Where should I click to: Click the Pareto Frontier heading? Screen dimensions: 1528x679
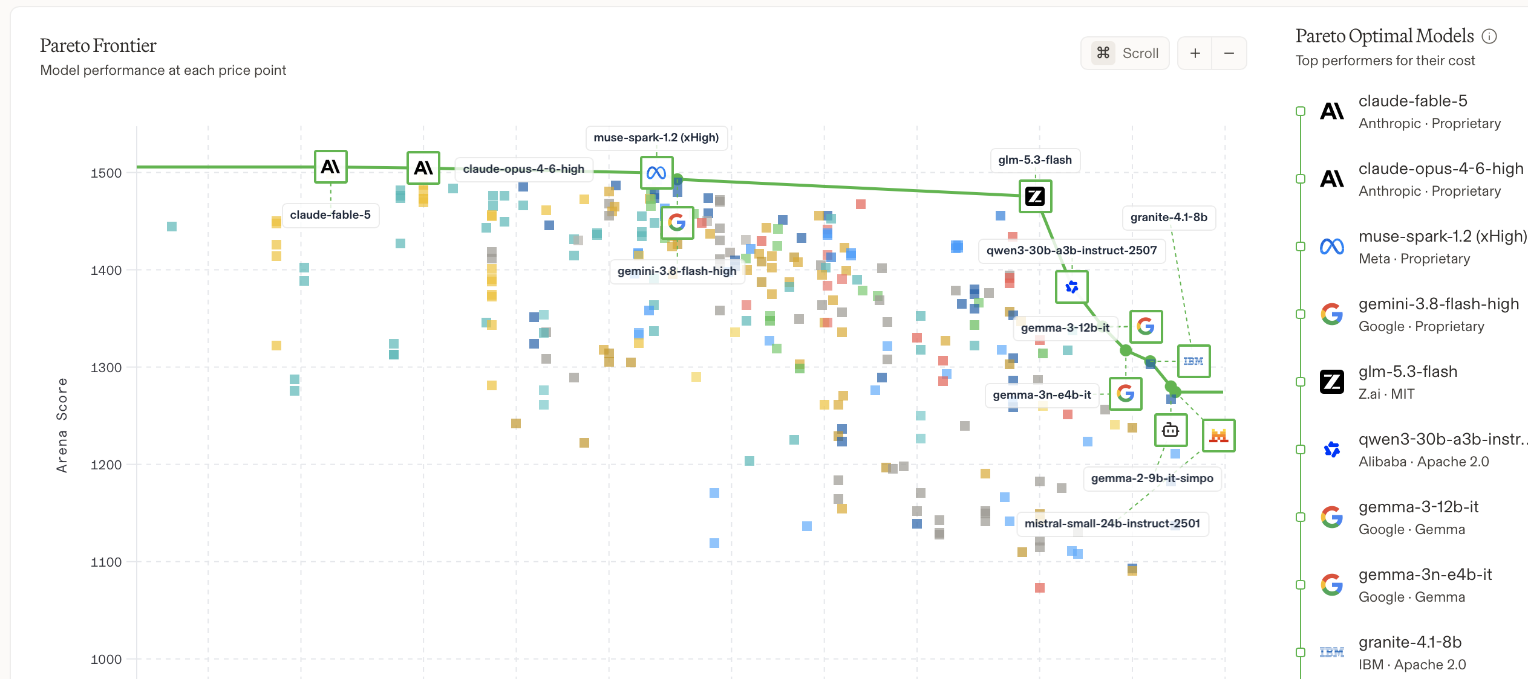tap(98, 46)
